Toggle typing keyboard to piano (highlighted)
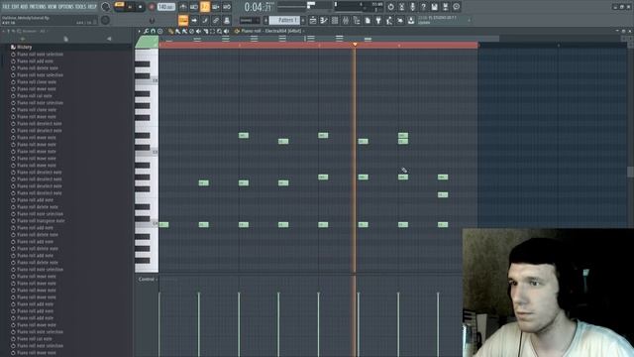634x357 pixels. (x=183, y=20)
